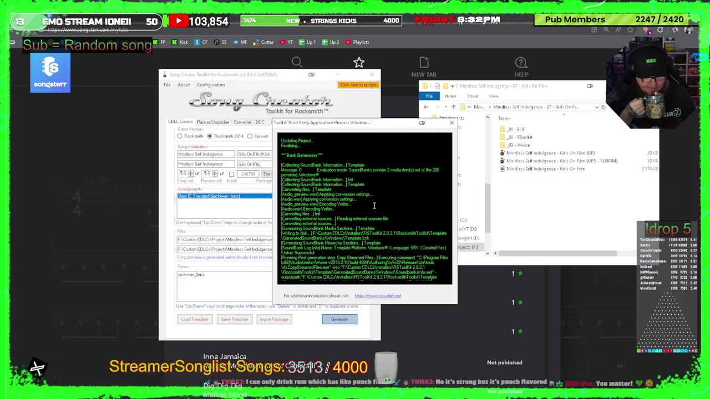The image size is (710, 399).
Task: Open Explorer Home ribbon tab
Action: [x=450, y=96]
